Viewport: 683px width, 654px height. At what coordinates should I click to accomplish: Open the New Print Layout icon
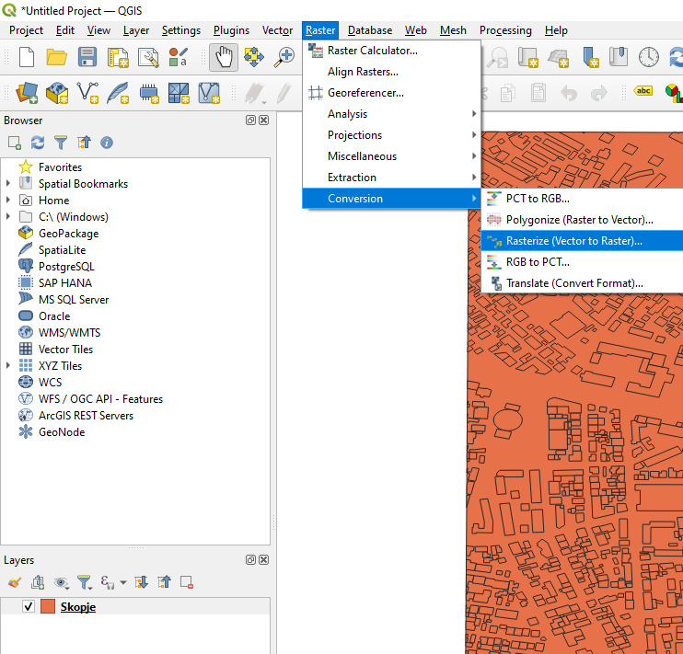coord(118,57)
